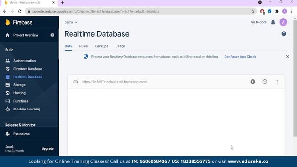This screenshot has width=297, height=167.
Task: Open Functions section in the sidebar
Action: click(21, 101)
